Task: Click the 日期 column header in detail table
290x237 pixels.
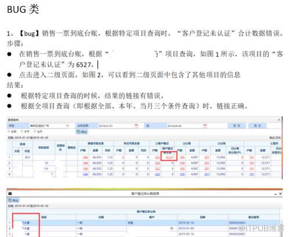Action: (202, 217)
